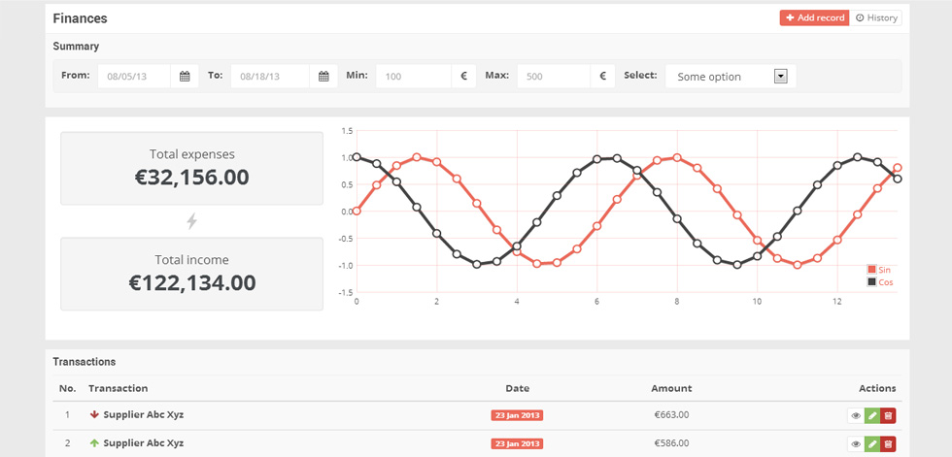The image size is (952, 457).
Task: Click the date badge in row 2
Action: coord(517,444)
